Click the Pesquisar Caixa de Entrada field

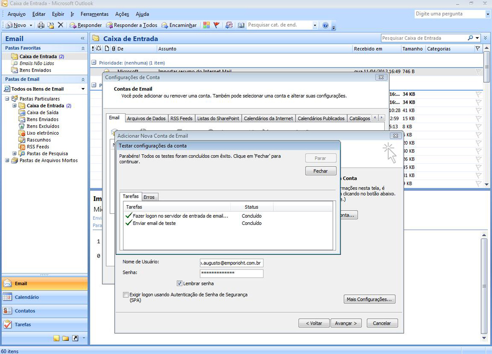tap(423, 38)
